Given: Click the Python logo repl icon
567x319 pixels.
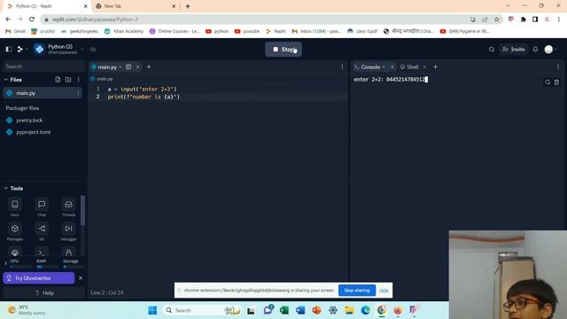Looking at the screenshot, I should [39, 50].
